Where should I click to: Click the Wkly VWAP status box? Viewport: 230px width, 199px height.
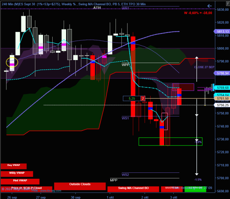point(17,174)
